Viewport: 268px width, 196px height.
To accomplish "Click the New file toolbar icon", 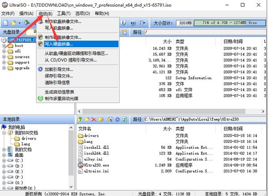I will click(x=6, y=23).
